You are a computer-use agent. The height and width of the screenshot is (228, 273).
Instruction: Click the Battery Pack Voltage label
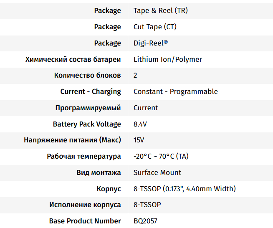click(x=87, y=124)
